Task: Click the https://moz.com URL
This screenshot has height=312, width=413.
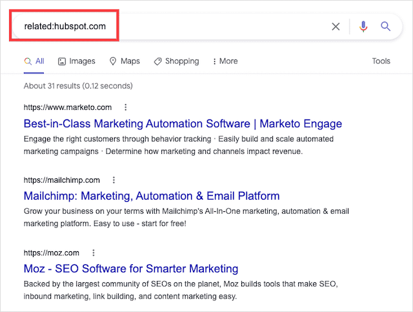Action: point(52,253)
